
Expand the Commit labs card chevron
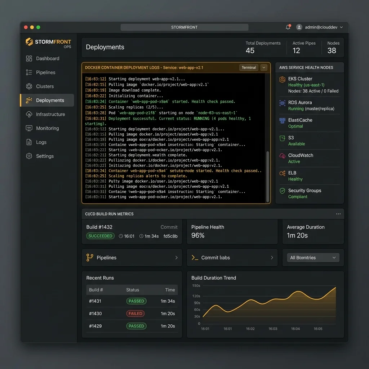coord(272,258)
